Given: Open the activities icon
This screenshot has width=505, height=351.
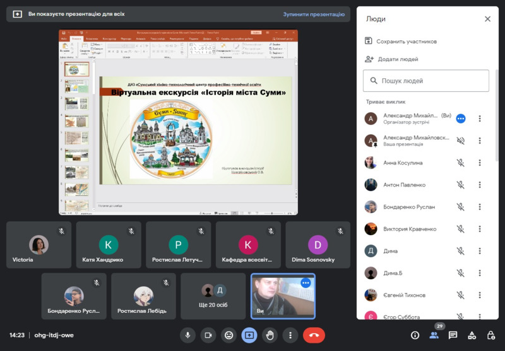Looking at the screenshot, I should 472,335.
